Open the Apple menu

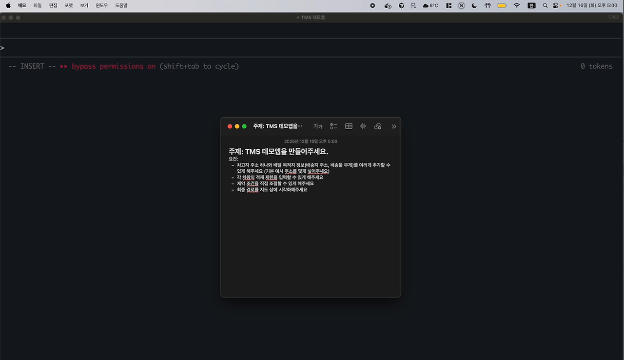pyautogui.click(x=8, y=5)
